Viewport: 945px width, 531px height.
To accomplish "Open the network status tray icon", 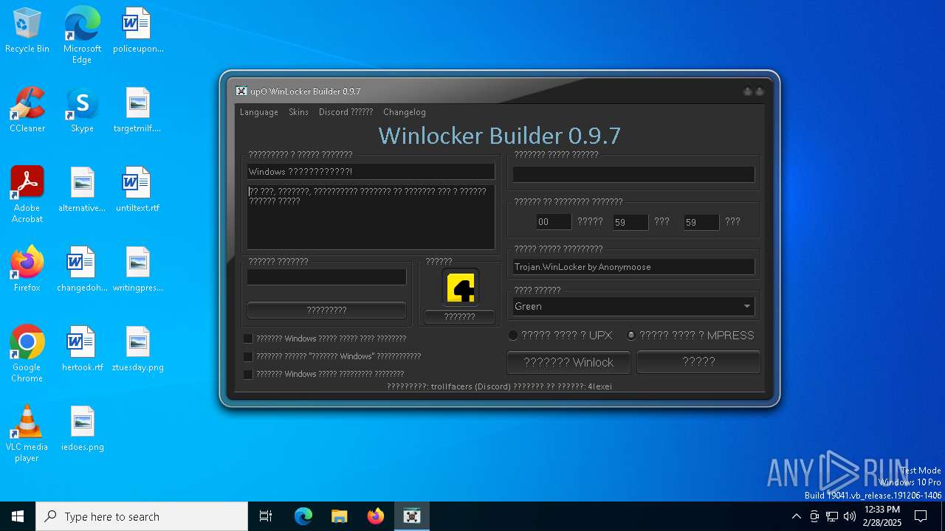I will pos(832,516).
